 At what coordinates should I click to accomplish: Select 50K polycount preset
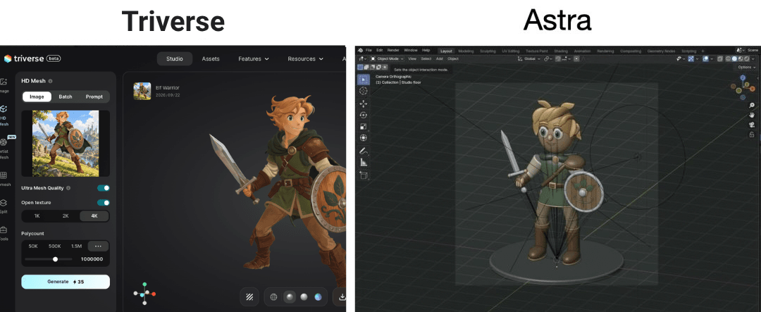[33, 246]
